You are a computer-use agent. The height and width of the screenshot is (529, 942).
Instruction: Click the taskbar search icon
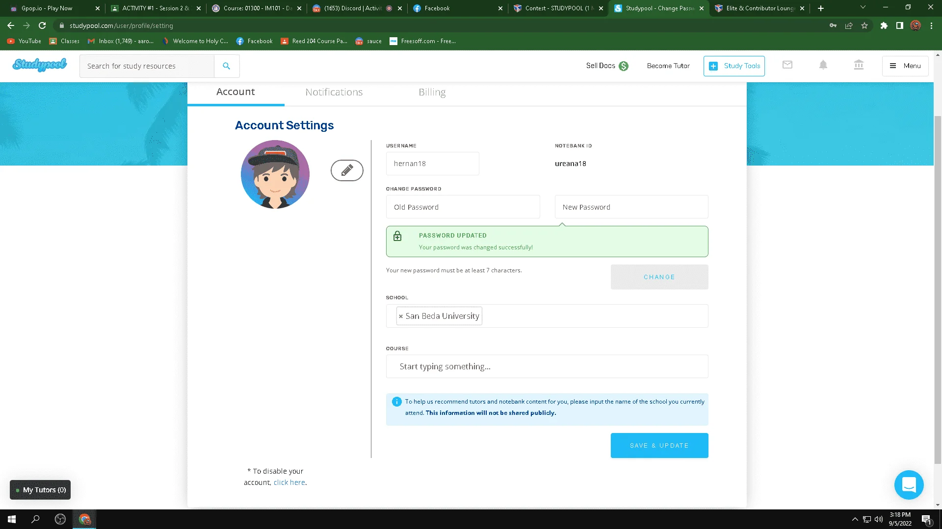pos(35,519)
